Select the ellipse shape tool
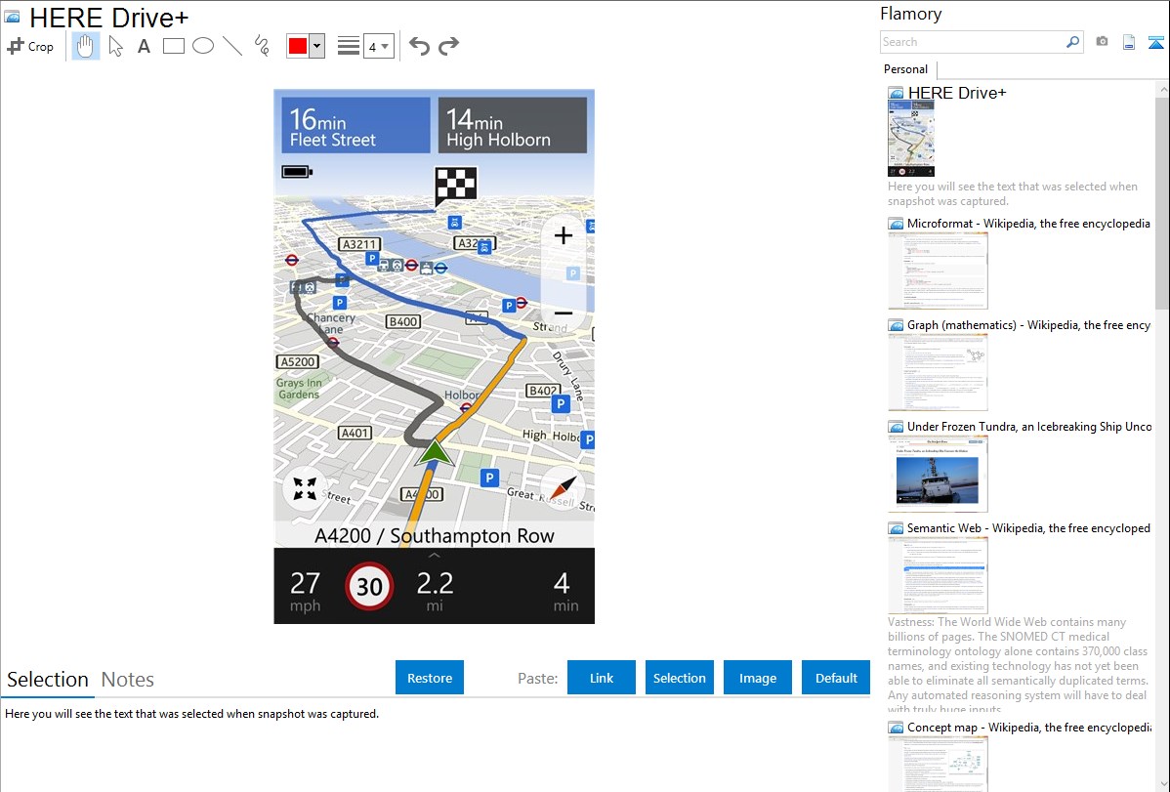Screen dimensions: 1170x792 (203, 46)
